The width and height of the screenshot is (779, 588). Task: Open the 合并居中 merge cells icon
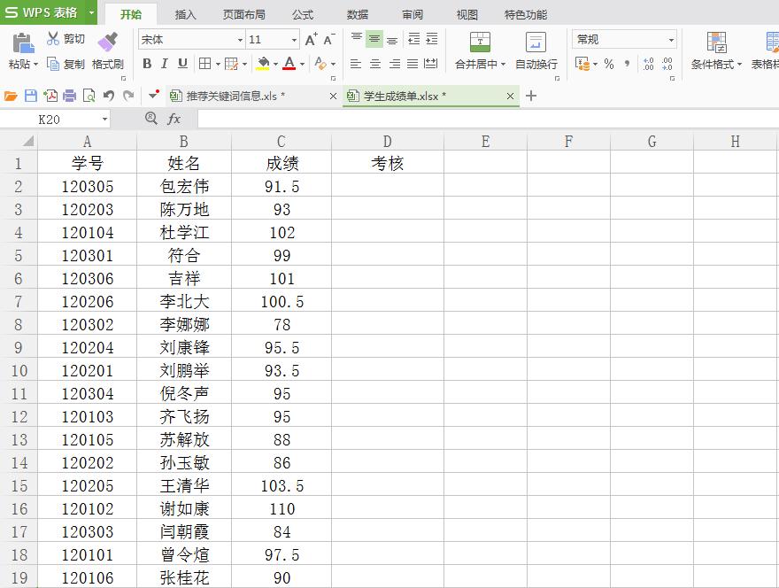(479, 42)
